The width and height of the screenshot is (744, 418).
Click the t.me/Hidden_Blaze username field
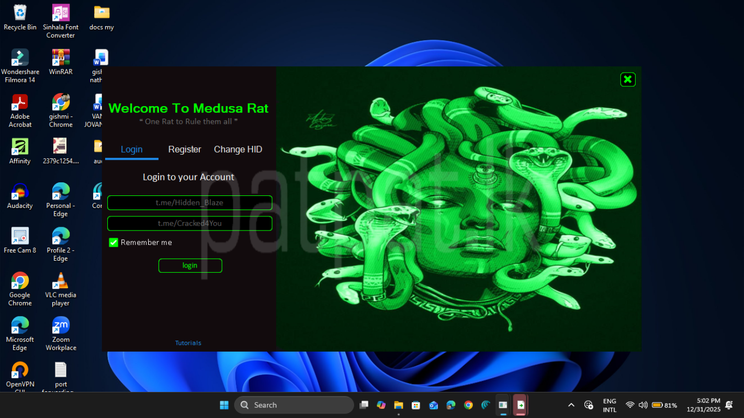point(189,203)
